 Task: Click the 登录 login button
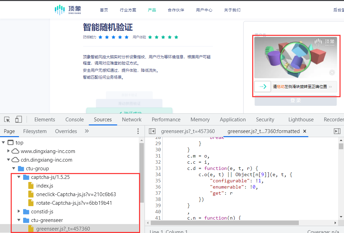coord(295,101)
